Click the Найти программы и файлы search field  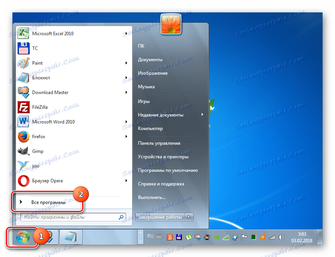[73, 217]
